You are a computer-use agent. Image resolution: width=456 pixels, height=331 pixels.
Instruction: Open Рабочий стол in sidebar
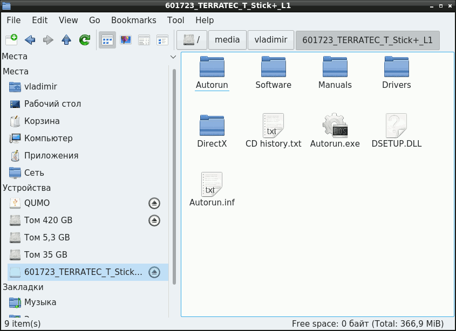coord(88,104)
